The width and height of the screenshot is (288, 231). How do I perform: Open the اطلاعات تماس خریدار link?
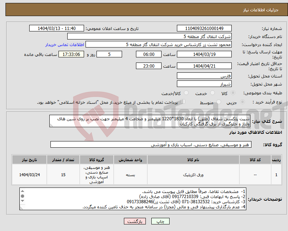[x=65, y=45]
